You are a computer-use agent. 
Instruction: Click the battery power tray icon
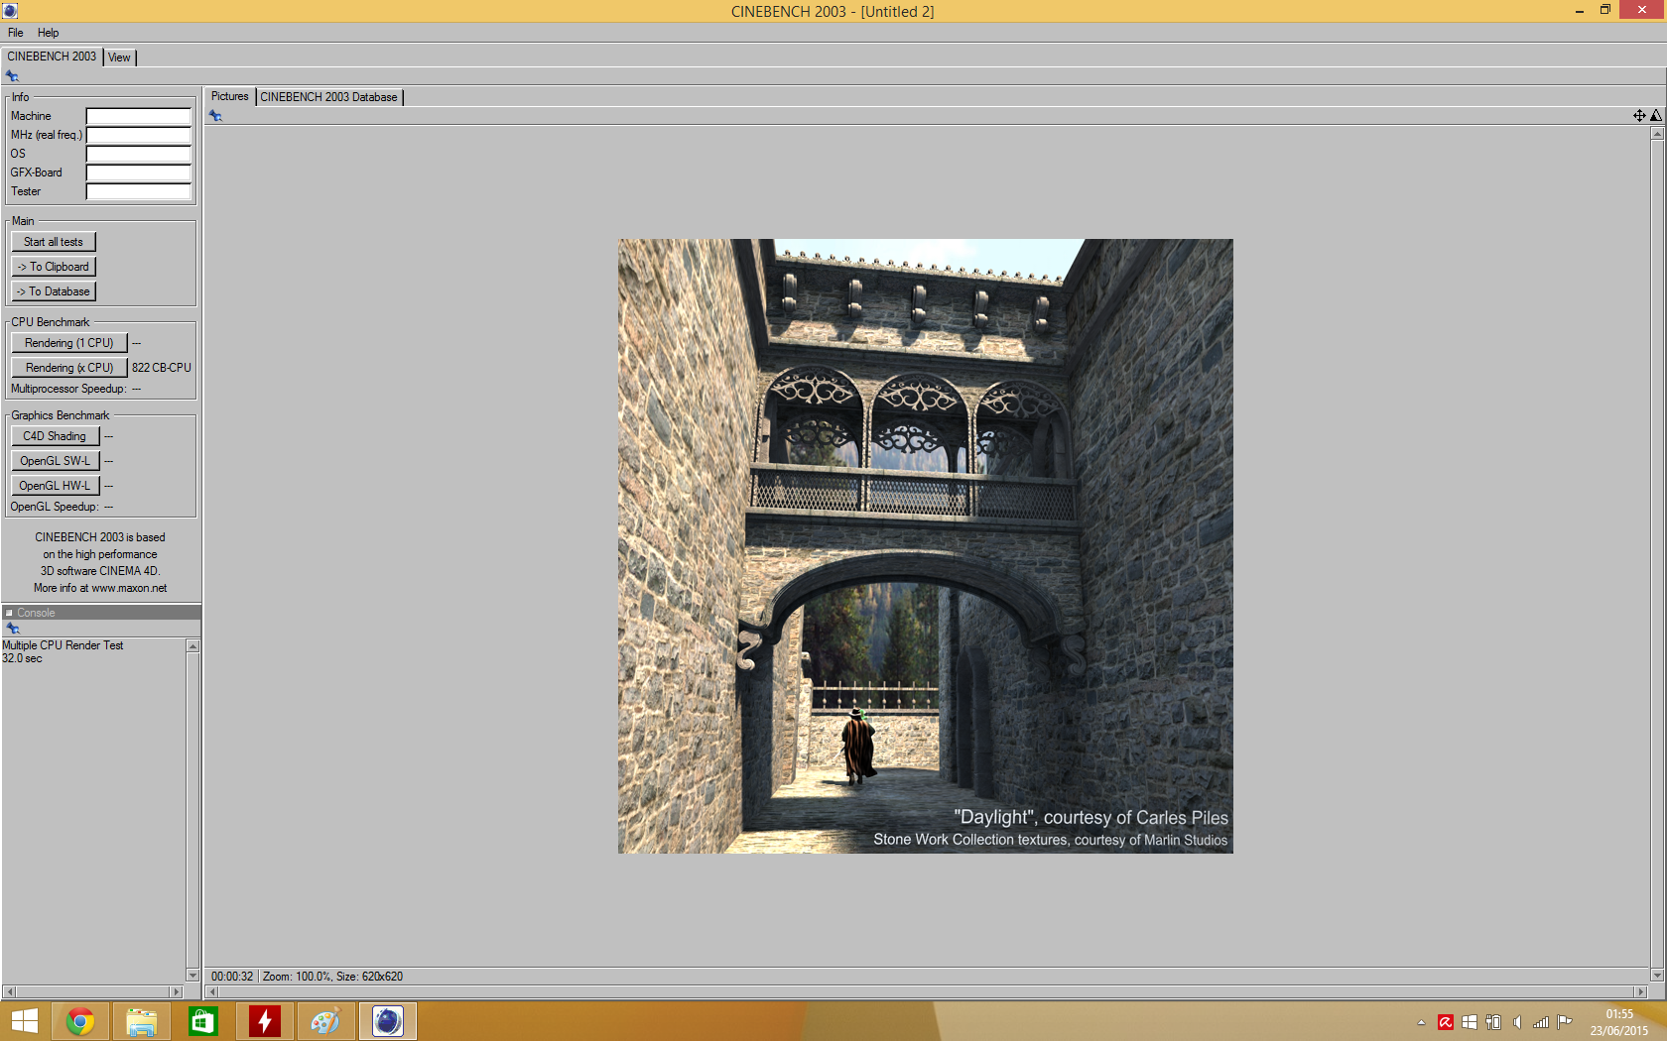point(1493,1022)
